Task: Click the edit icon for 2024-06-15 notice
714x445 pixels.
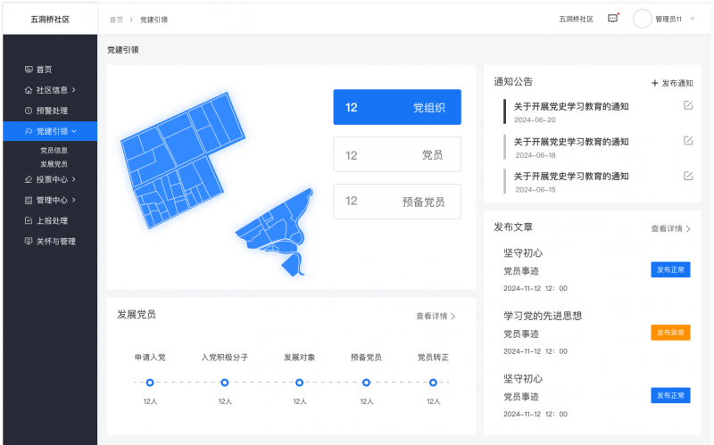Action: click(687, 176)
